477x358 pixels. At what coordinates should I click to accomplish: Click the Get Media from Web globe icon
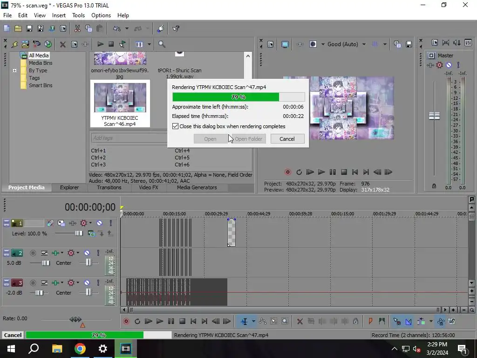click(x=48, y=44)
